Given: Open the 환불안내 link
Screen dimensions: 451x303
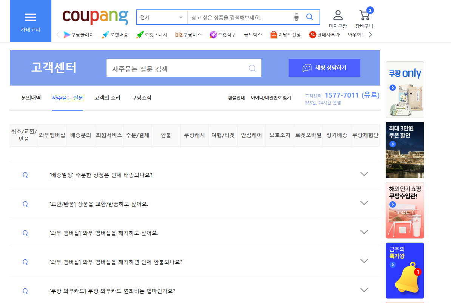Looking at the screenshot, I should pyautogui.click(x=236, y=98).
